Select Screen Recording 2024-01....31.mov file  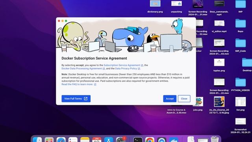[x=198, y=7]
